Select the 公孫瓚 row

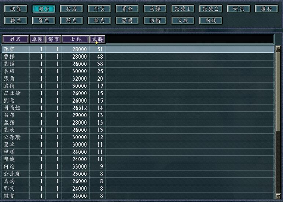[138, 137]
